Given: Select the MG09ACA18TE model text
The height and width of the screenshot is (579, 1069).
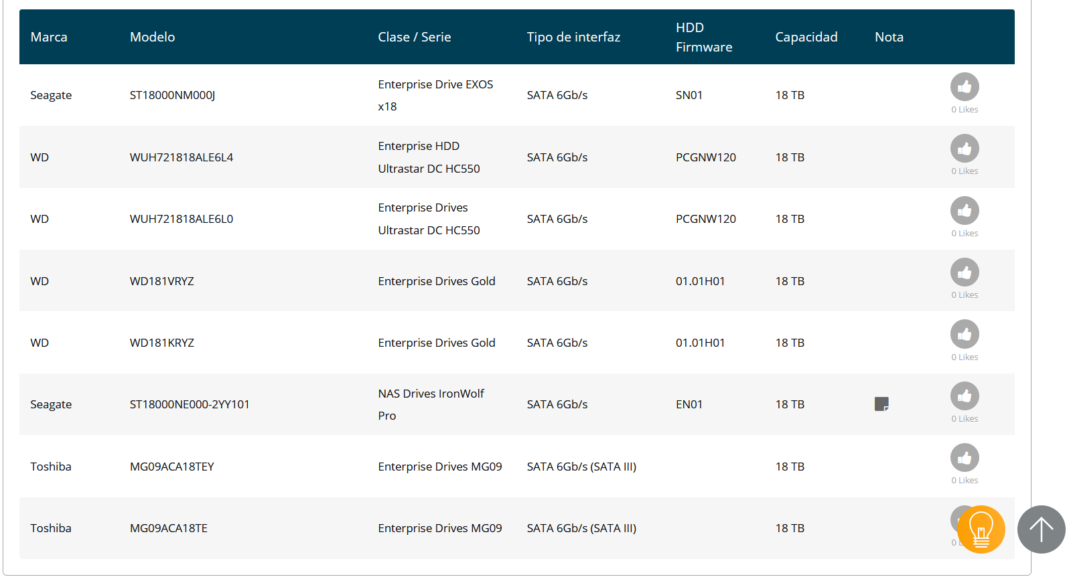Looking at the screenshot, I should (x=169, y=528).
